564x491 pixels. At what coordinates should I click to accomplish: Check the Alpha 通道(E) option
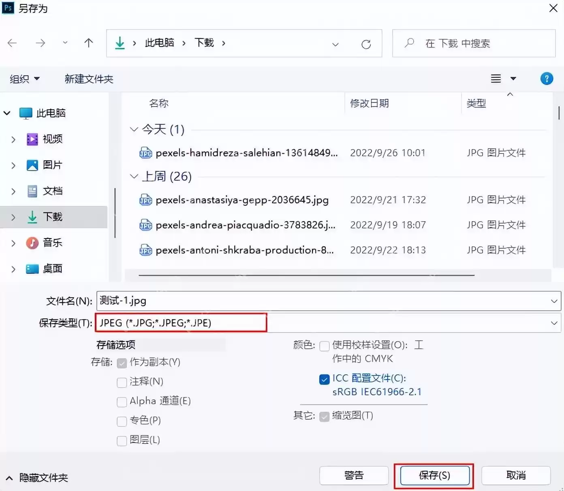pos(122,401)
